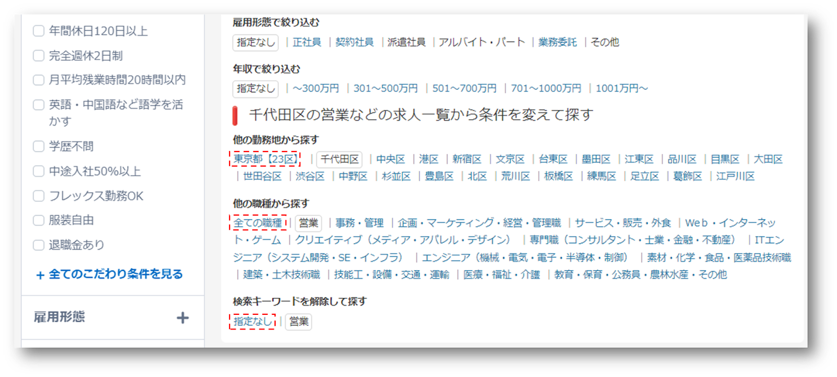
Task: Go to 北区 jobs
Action: (477, 176)
